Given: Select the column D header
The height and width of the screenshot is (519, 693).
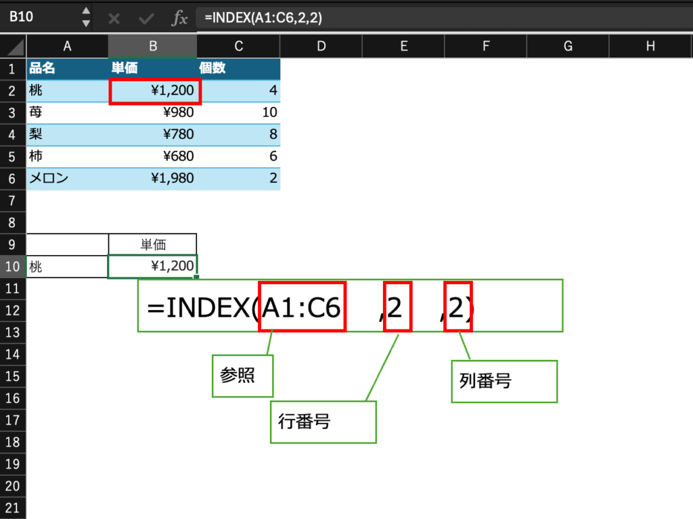Looking at the screenshot, I should pyautogui.click(x=321, y=46).
